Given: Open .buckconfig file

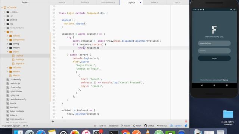Looking at the screenshot, I should 16,79.
